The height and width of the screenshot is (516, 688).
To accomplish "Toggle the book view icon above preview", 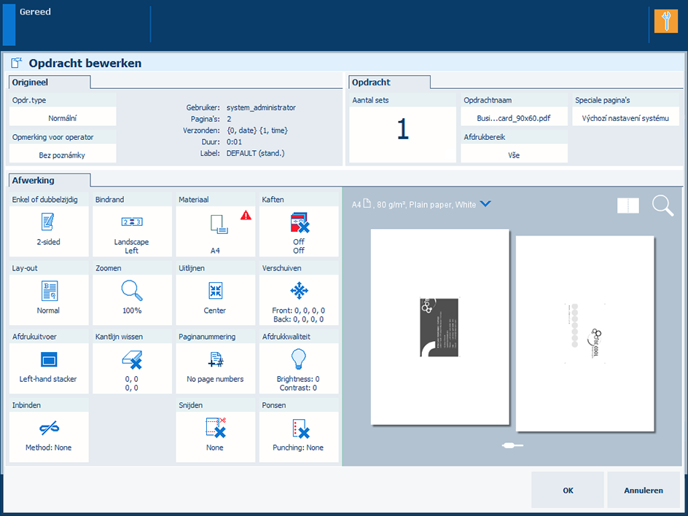I will pos(628,206).
